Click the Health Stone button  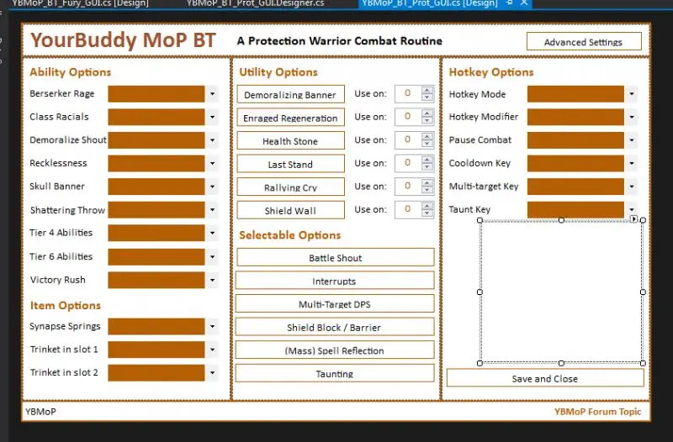pyautogui.click(x=290, y=140)
